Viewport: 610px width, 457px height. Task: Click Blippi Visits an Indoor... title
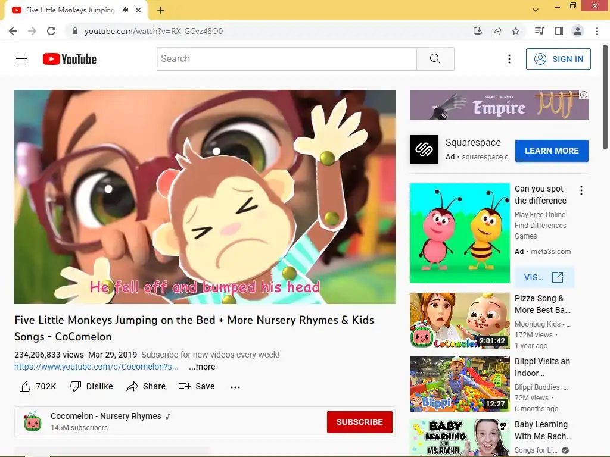542,367
